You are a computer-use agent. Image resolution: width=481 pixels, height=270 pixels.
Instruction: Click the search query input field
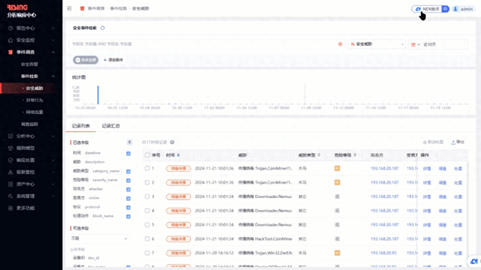[x=203, y=44]
